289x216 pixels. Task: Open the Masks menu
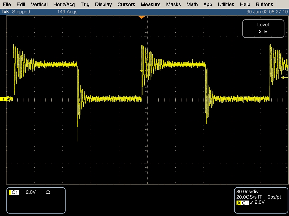tap(174, 4)
